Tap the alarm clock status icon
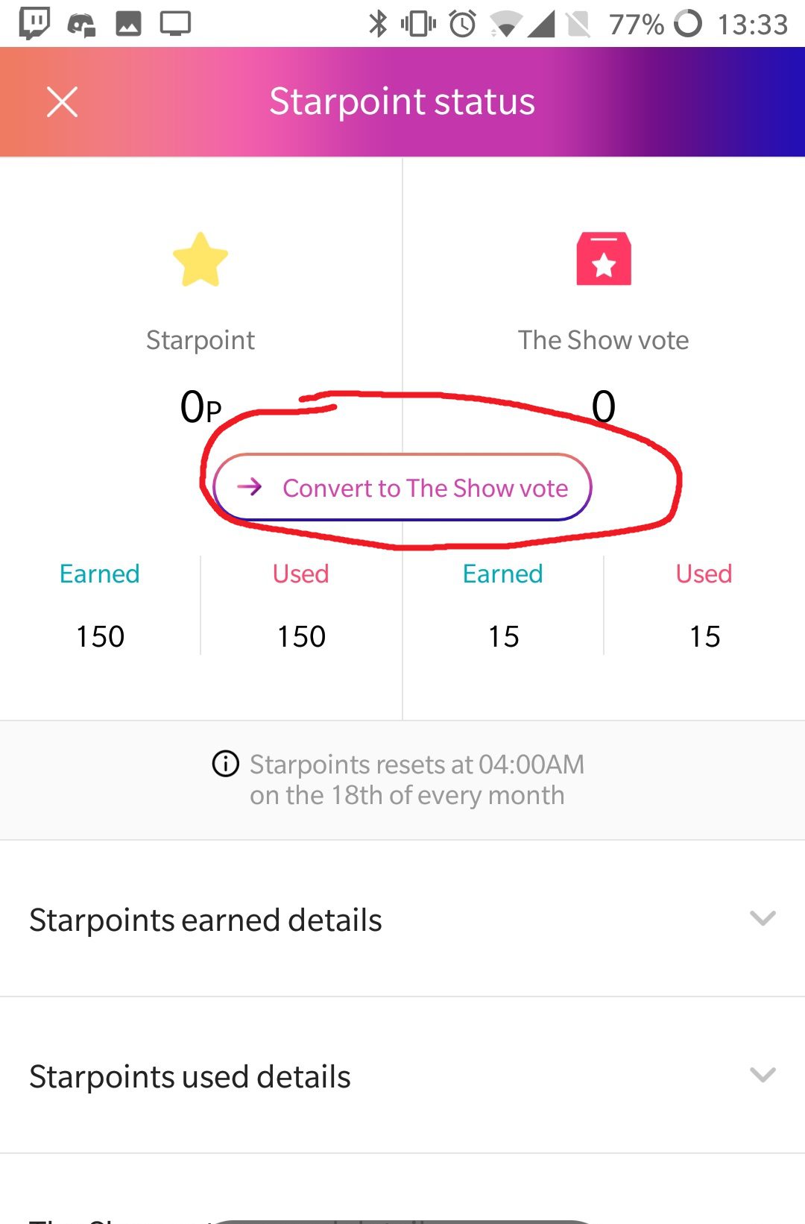 click(463, 24)
